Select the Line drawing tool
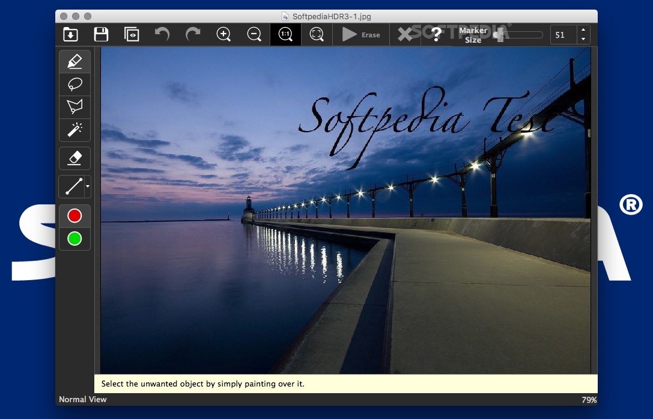Screen dimensions: 653x419 [72, 186]
